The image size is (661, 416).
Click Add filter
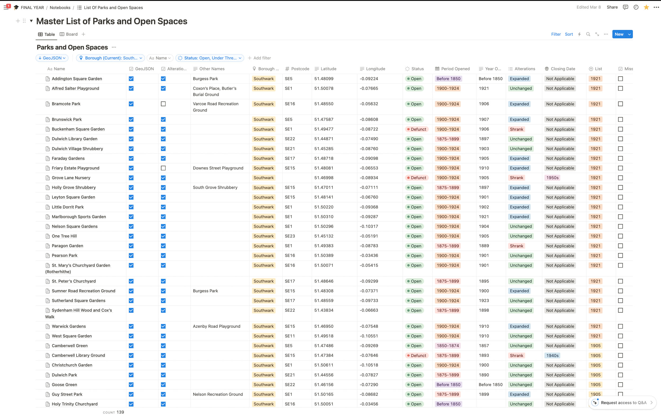pos(259,58)
